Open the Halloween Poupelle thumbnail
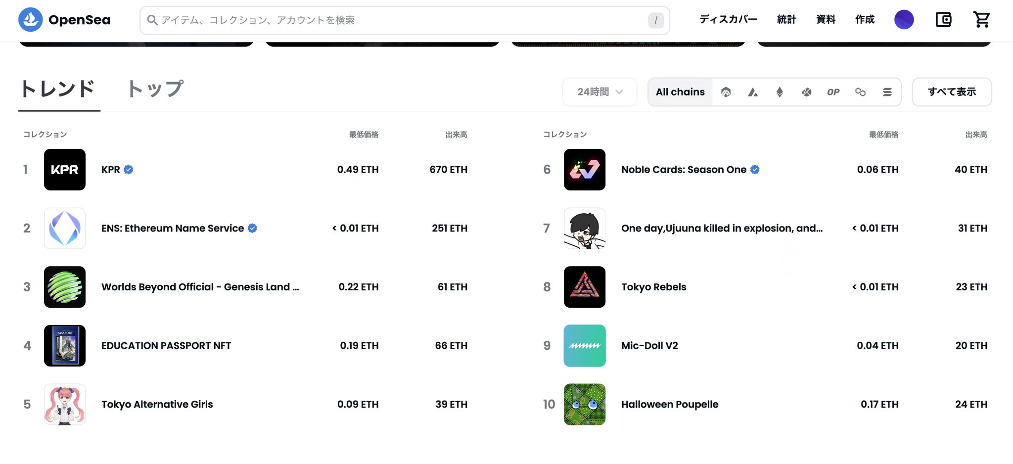Image resolution: width=1013 pixels, height=464 pixels. tap(585, 405)
